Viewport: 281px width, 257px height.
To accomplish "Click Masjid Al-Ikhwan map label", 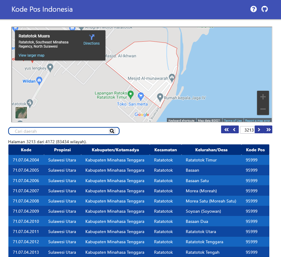I will (x=121, y=56).
